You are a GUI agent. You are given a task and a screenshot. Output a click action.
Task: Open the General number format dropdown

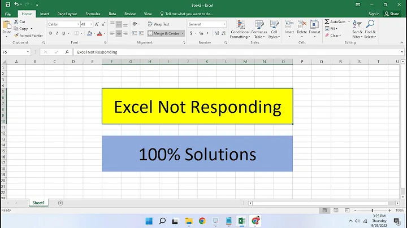tap(224, 24)
